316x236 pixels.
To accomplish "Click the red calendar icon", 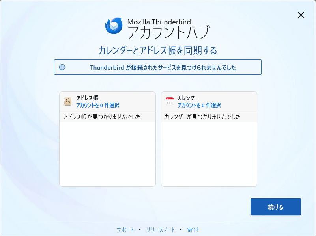I will 169,101.
